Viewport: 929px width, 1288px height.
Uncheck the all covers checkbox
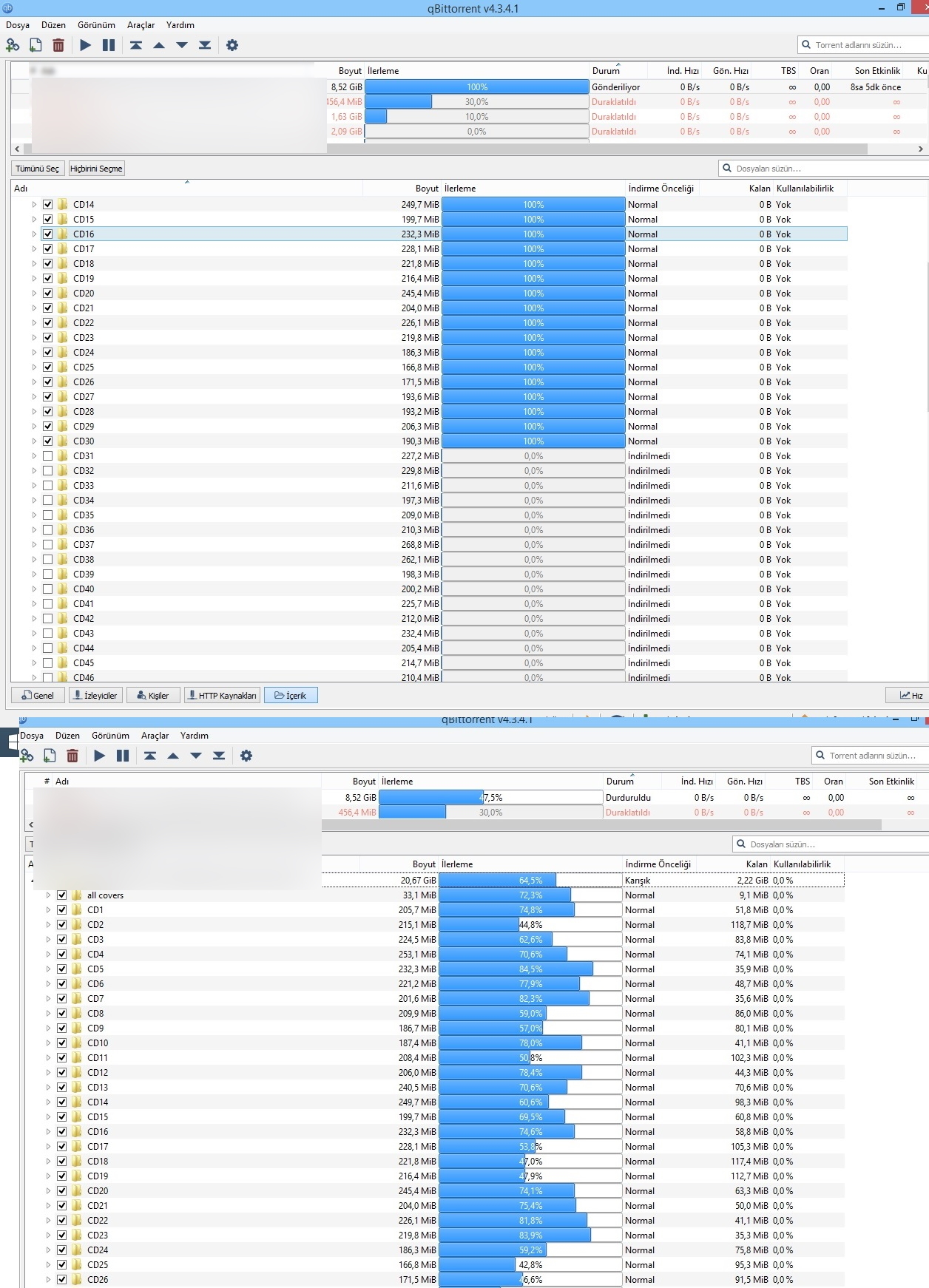pyautogui.click(x=62, y=895)
